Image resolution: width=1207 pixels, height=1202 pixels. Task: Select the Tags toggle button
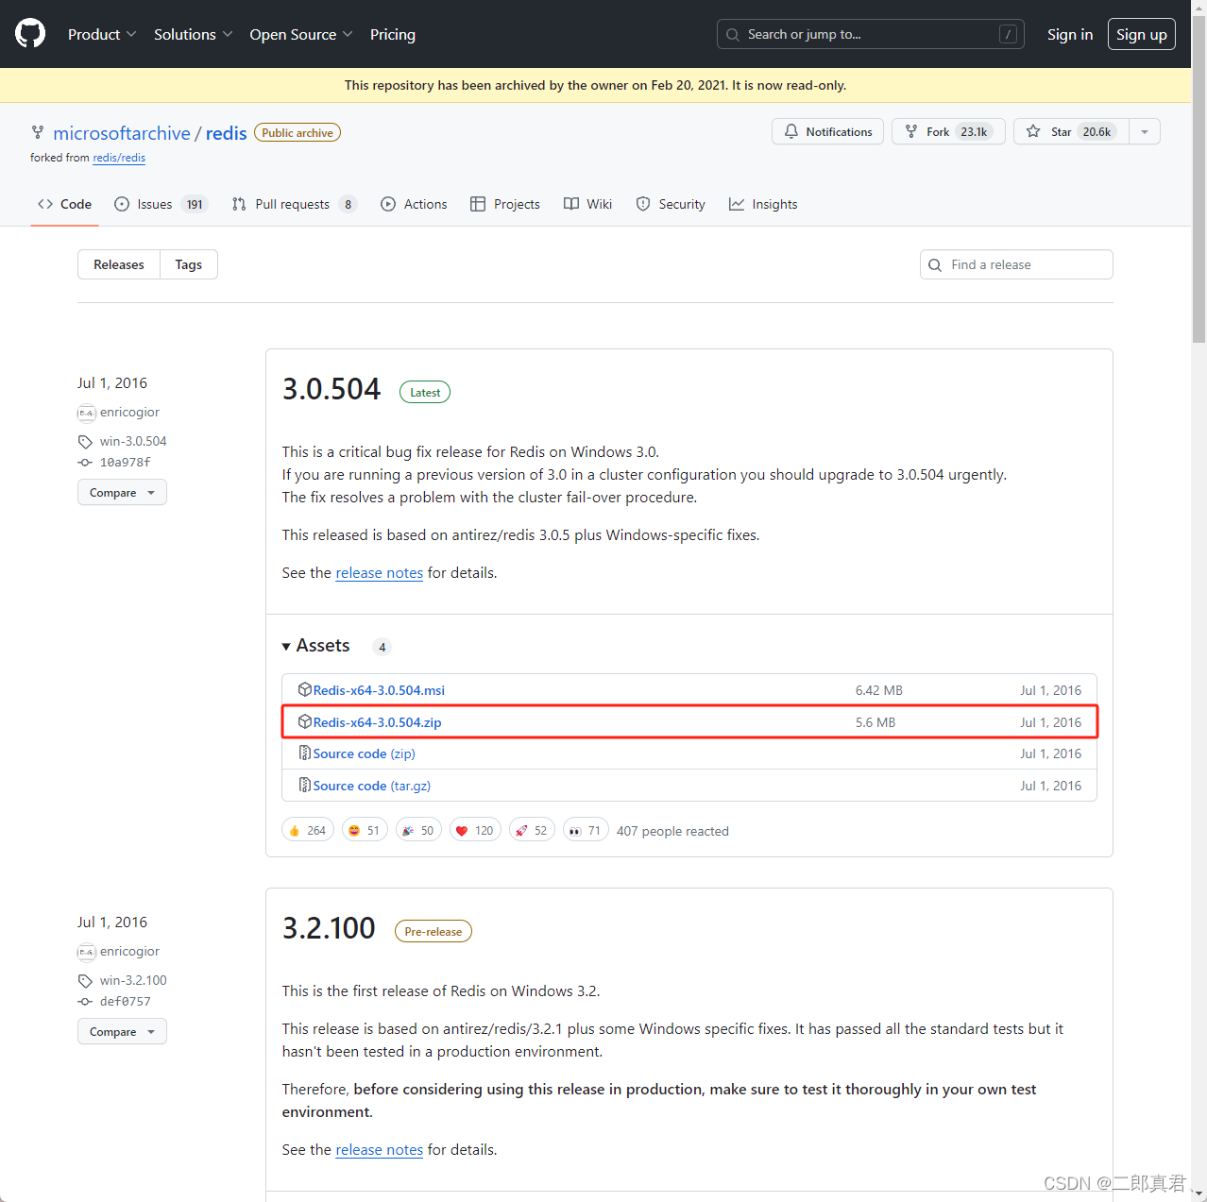pos(189,264)
